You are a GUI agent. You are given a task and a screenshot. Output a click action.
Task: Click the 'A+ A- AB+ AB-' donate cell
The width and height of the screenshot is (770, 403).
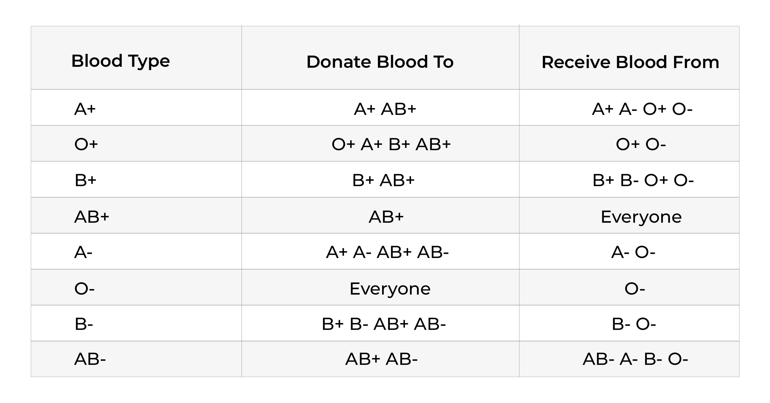[387, 252]
